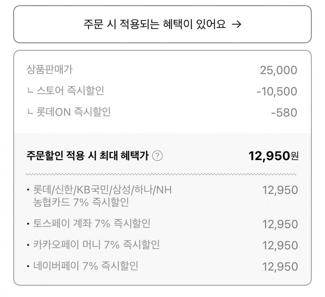Screen dimensions: 325x297
Task: Click the 주문할인 적용 시 최대 혜택가 heading
Action: point(88,156)
